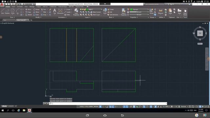
Task: Expand the Annotation panel
Action: pos(62,17)
